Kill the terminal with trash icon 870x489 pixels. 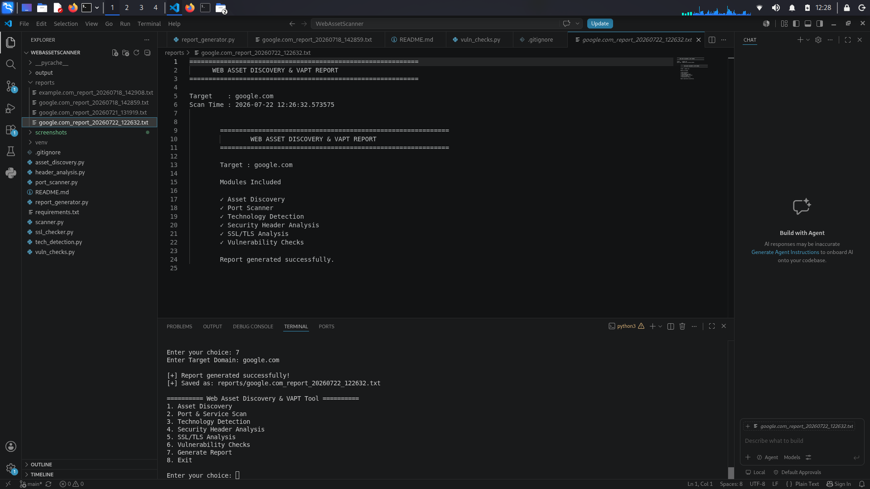click(682, 326)
